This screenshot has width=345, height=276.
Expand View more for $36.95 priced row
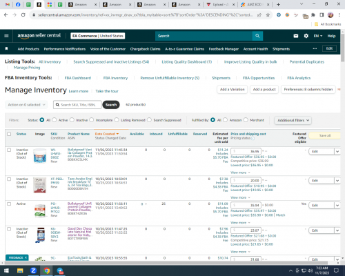click(240, 172)
